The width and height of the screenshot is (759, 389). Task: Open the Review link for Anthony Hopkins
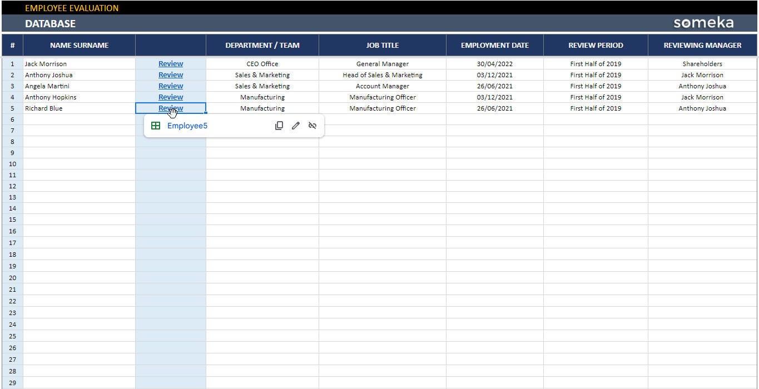click(x=171, y=97)
